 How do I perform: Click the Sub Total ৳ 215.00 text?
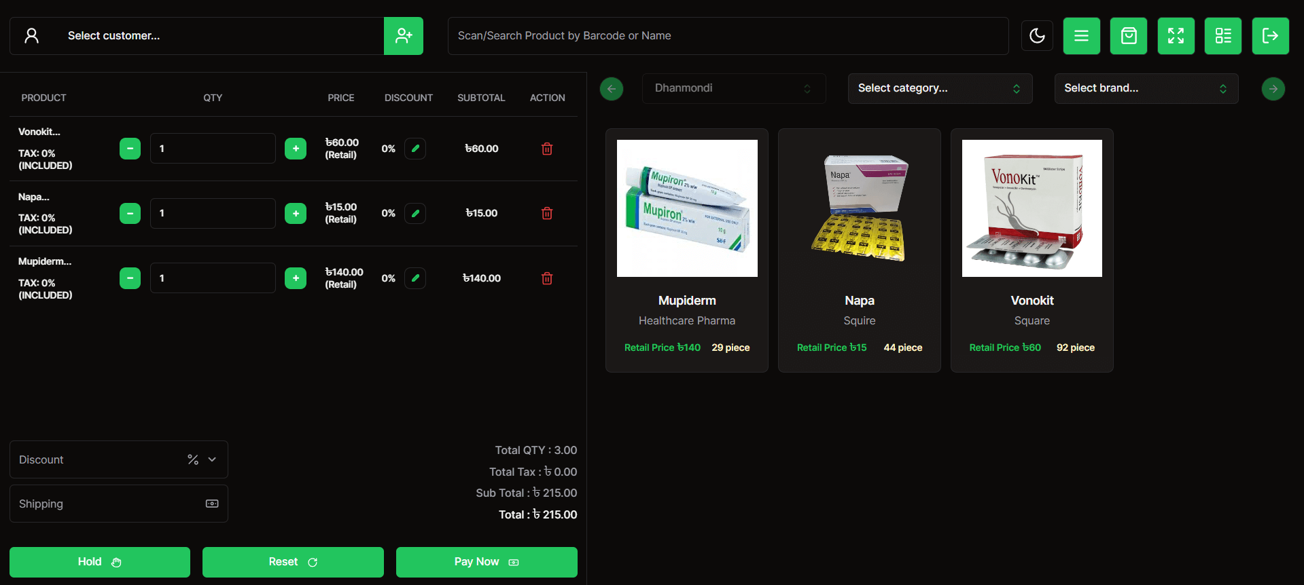pyautogui.click(x=527, y=493)
